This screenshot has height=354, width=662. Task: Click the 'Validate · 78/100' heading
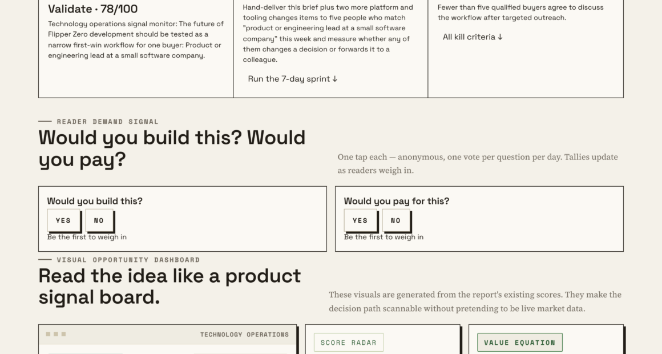point(93,9)
